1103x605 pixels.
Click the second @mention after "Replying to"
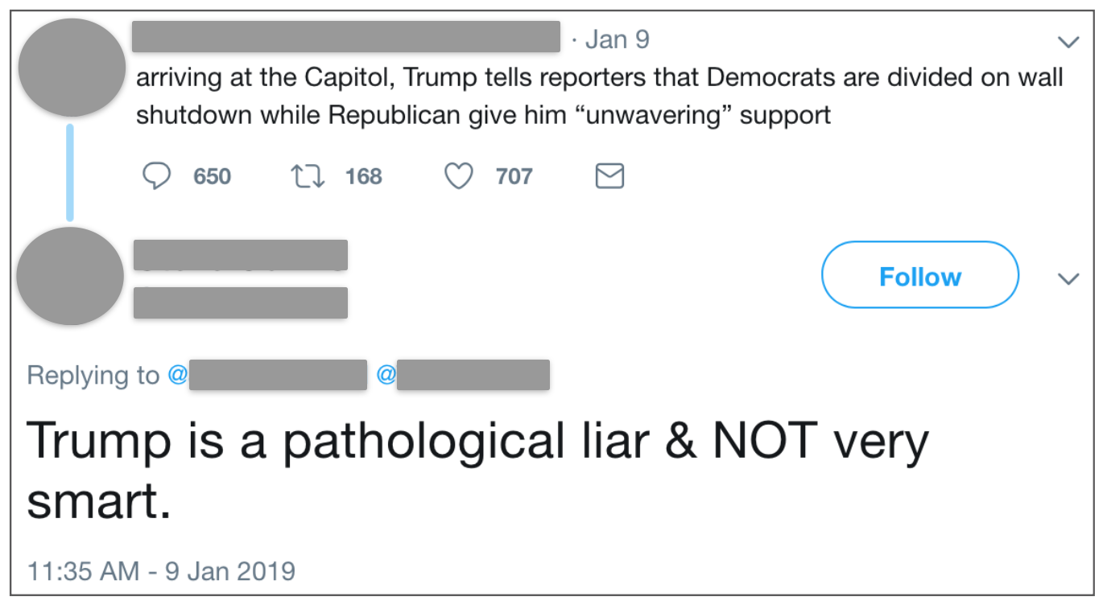click(464, 376)
